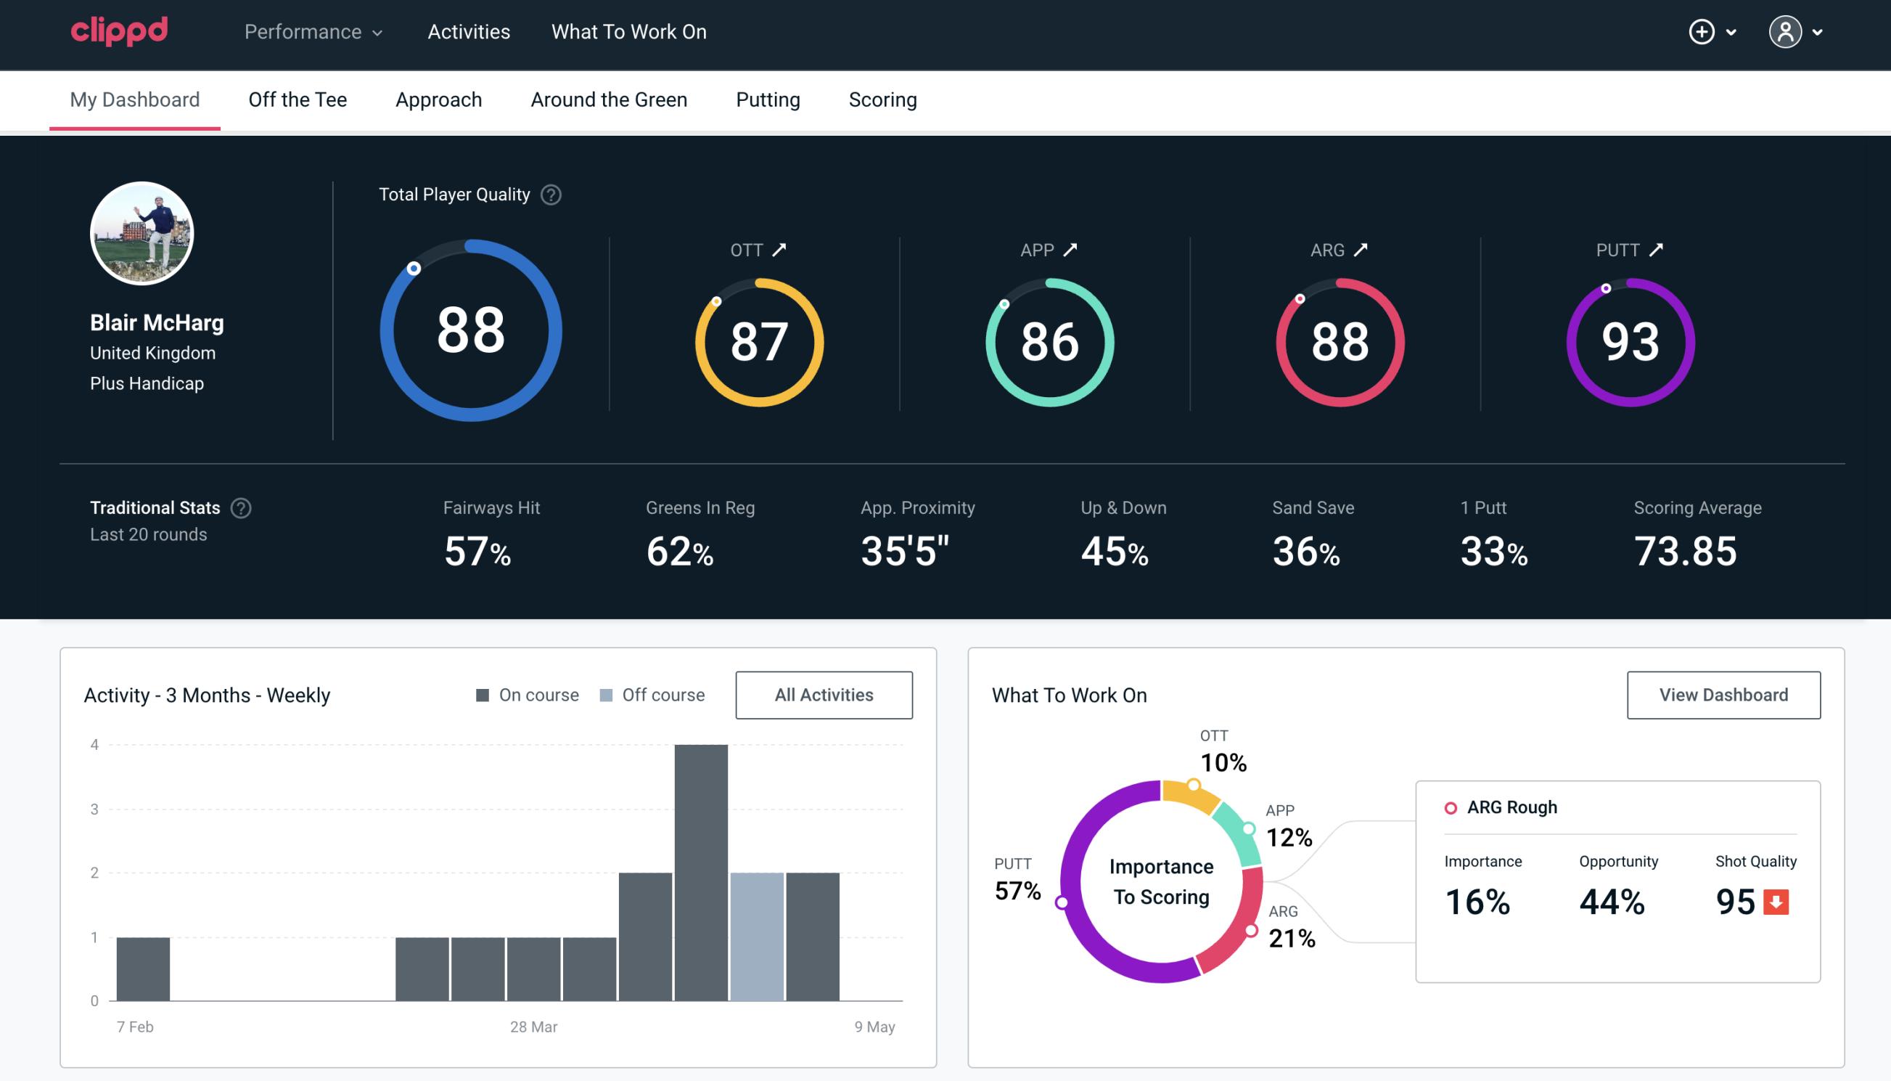Toggle Off course activity filter
1891x1081 pixels.
pos(651,694)
